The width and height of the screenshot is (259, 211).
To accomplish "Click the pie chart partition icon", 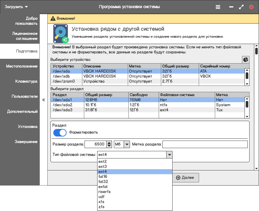I will pos(245,59).
